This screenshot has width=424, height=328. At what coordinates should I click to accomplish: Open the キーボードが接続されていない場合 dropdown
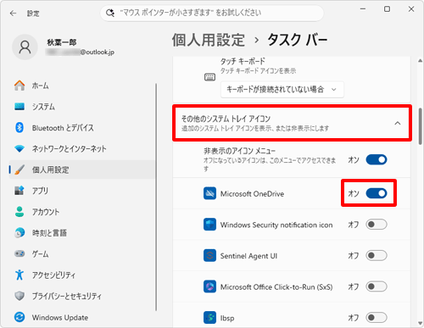282,90
